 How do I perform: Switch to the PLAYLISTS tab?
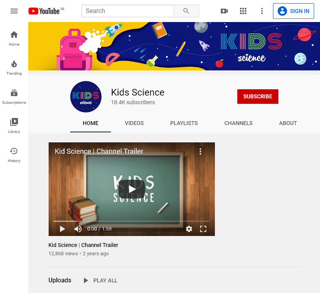click(184, 123)
